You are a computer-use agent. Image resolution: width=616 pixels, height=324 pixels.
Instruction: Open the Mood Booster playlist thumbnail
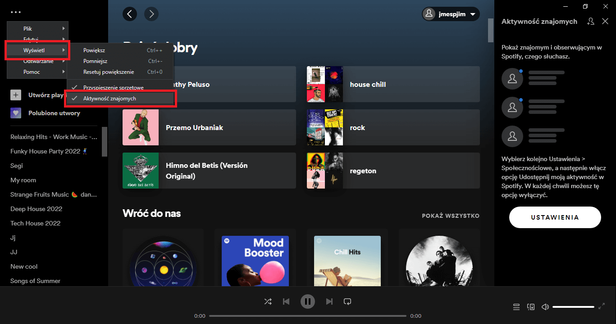(x=255, y=261)
